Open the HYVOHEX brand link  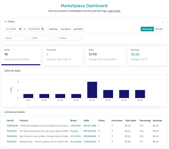click(76, 136)
